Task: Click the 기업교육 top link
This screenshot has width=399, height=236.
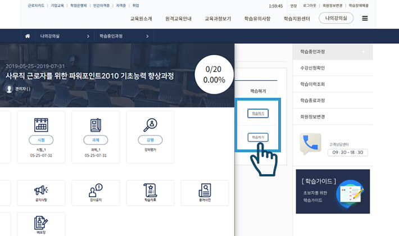Action: tap(57, 6)
